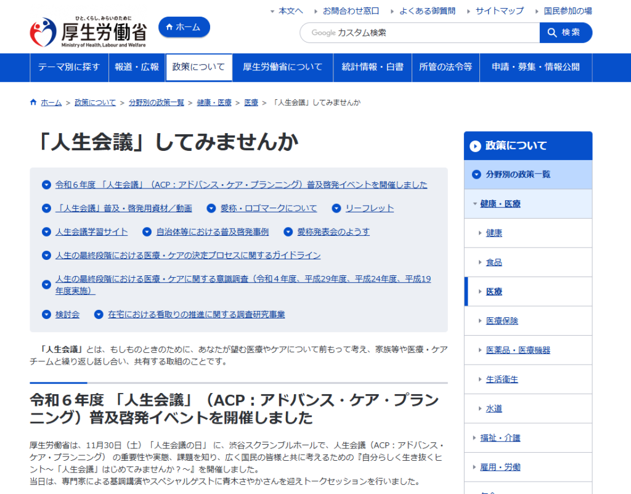Image resolution: width=631 pixels, height=494 pixels.
Task: Click the home icon in breadcrumb
Action: [33, 102]
